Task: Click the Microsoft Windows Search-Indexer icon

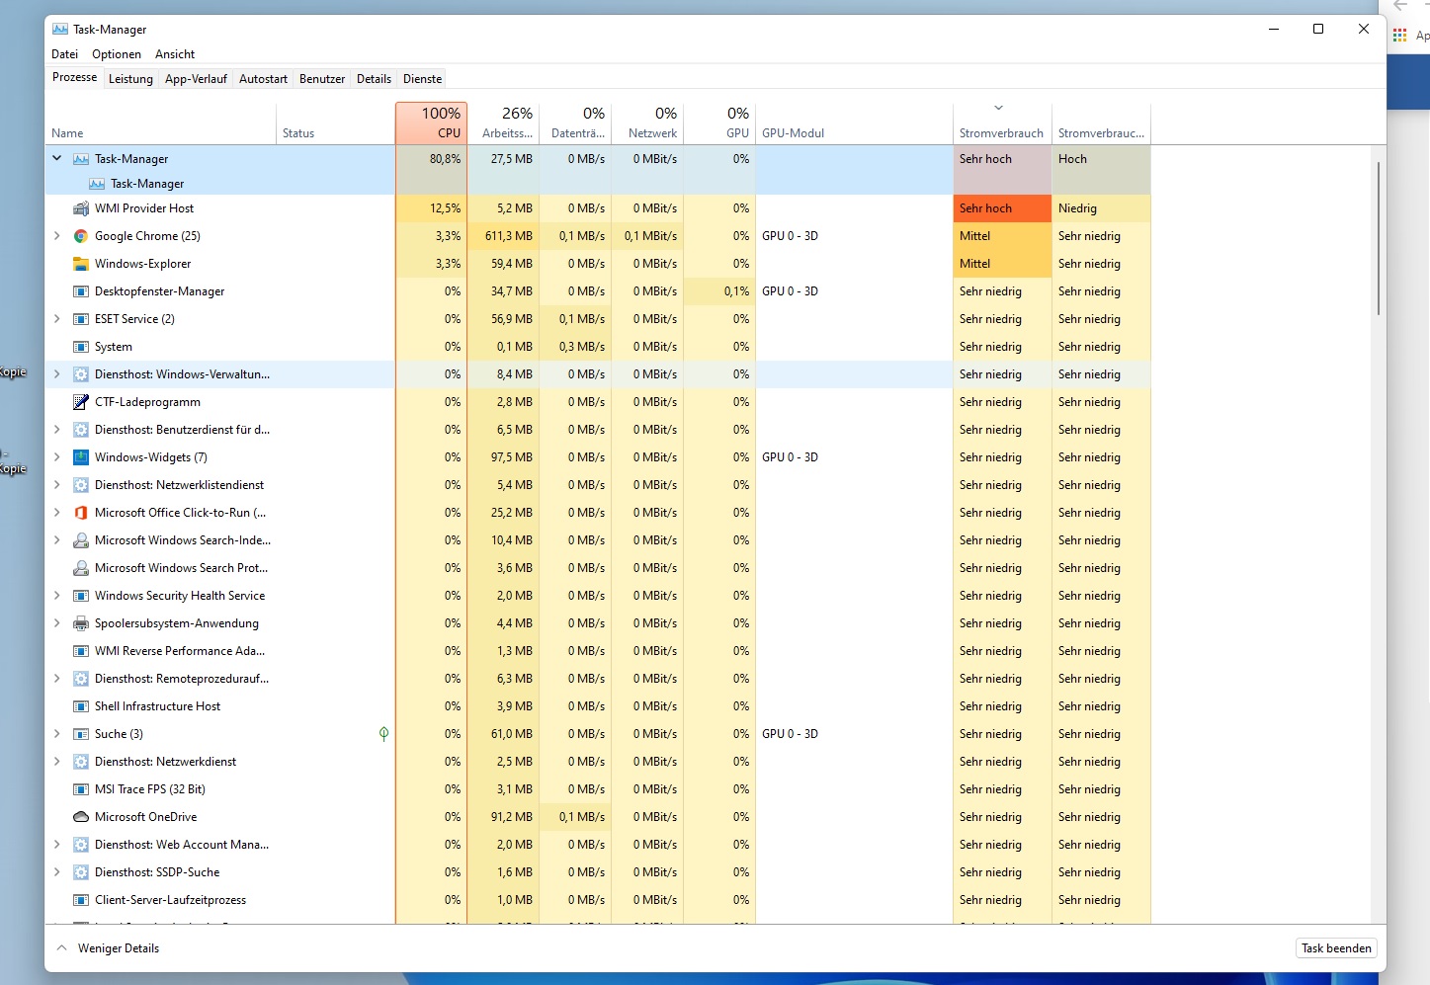Action: click(81, 540)
